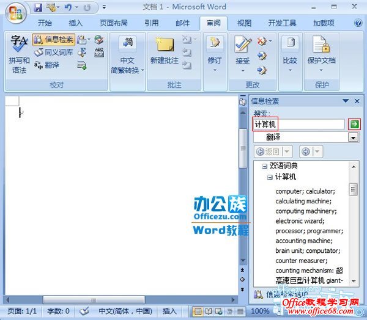Click the proofing check status icon

coord(84,311)
